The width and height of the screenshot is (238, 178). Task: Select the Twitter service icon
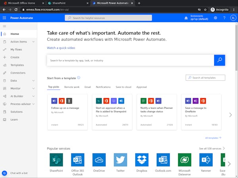tap(120, 160)
